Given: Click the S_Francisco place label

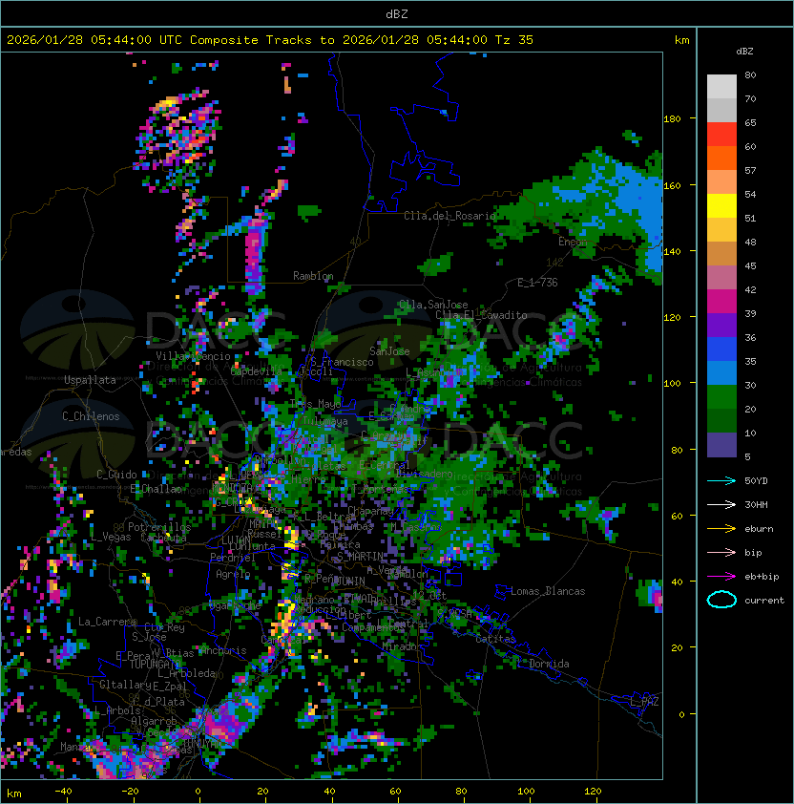Looking at the screenshot, I should tap(343, 362).
